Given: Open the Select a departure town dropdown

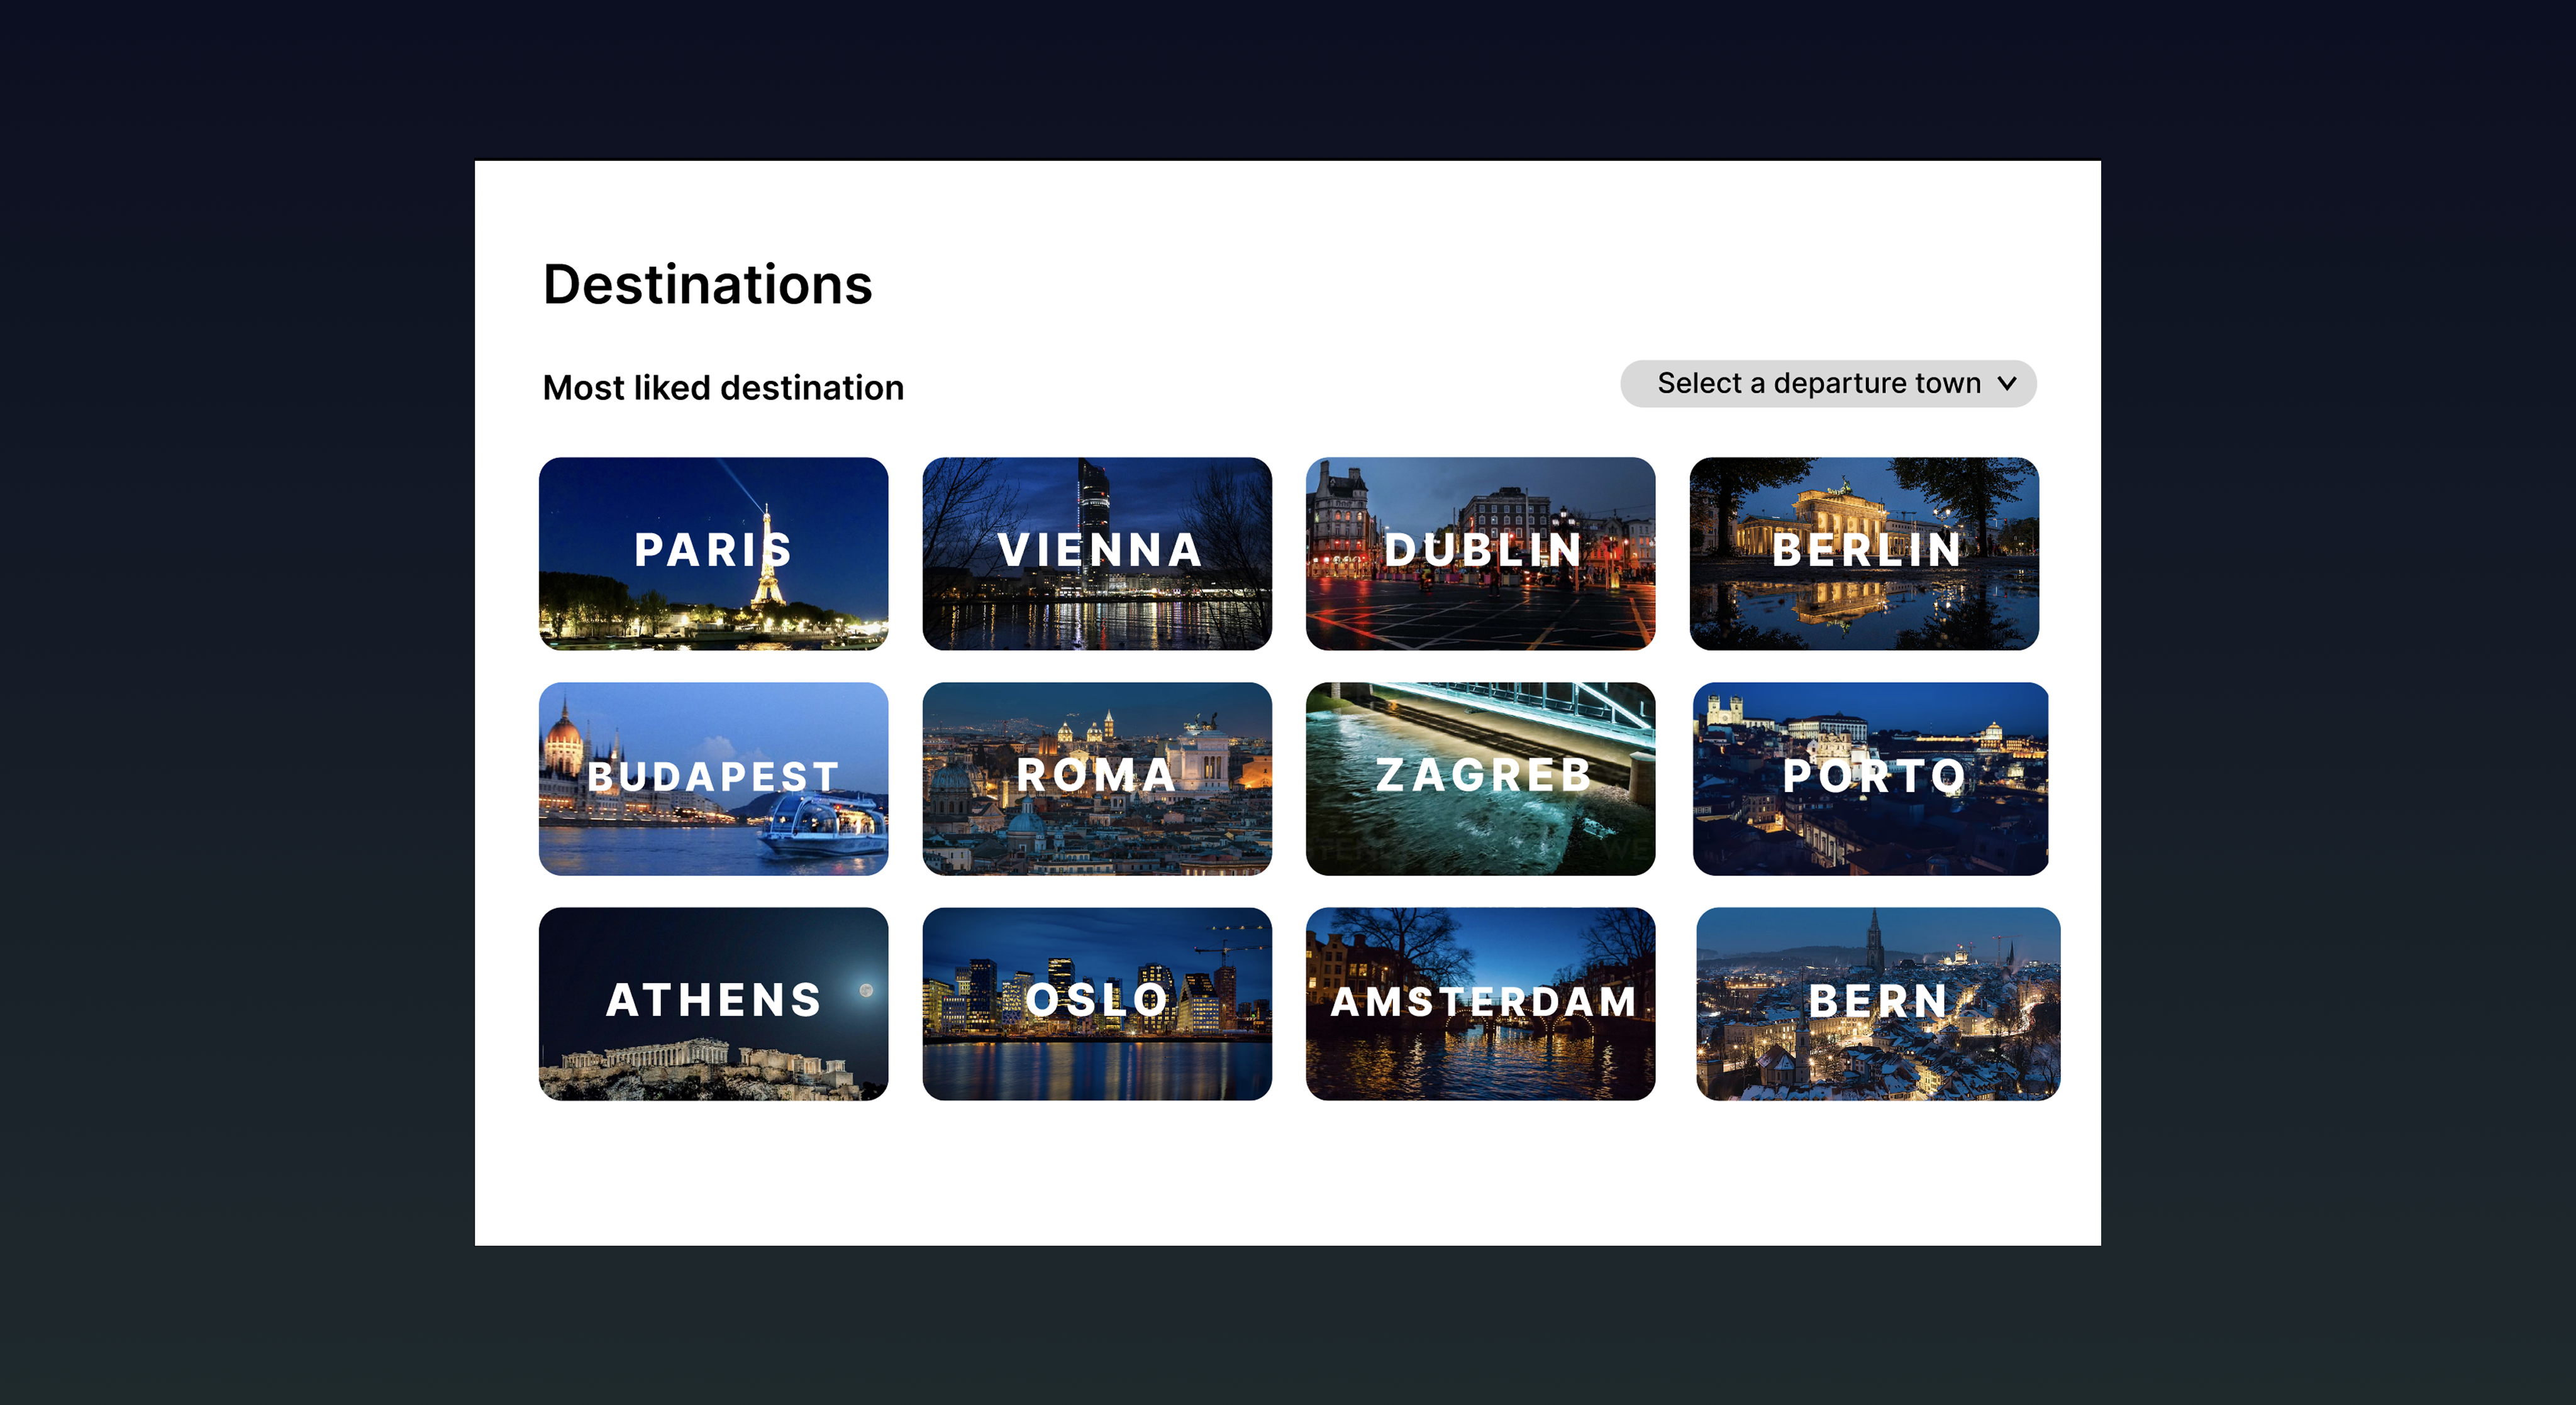Looking at the screenshot, I should coord(1818,383).
